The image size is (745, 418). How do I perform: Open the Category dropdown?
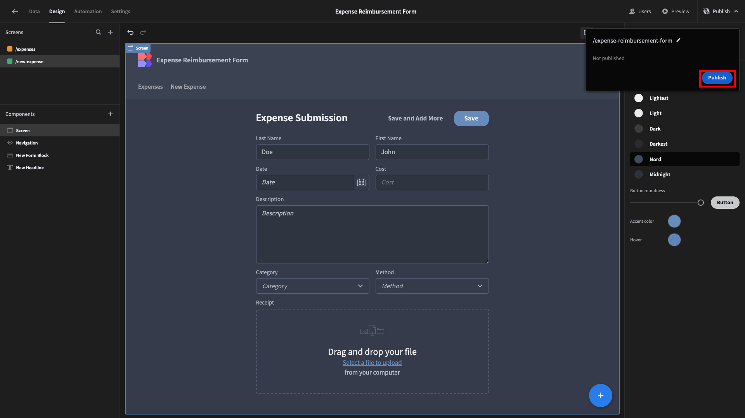[x=312, y=286]
